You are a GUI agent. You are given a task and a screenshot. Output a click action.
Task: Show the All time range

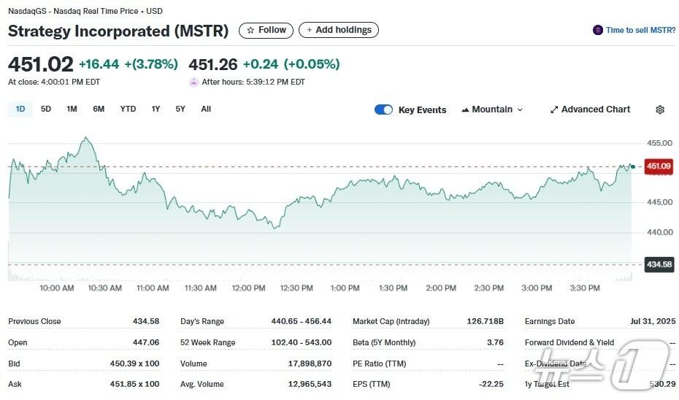point(206,109)
